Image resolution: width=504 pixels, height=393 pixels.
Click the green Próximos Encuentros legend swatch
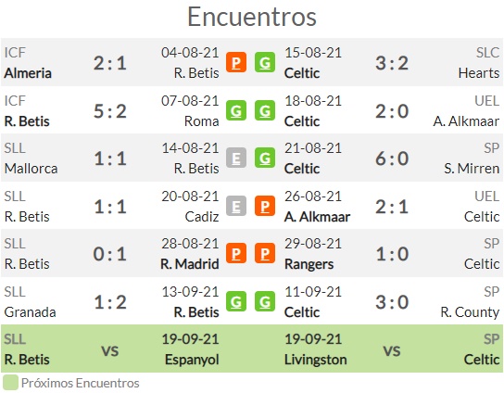(x=10, y=383)
